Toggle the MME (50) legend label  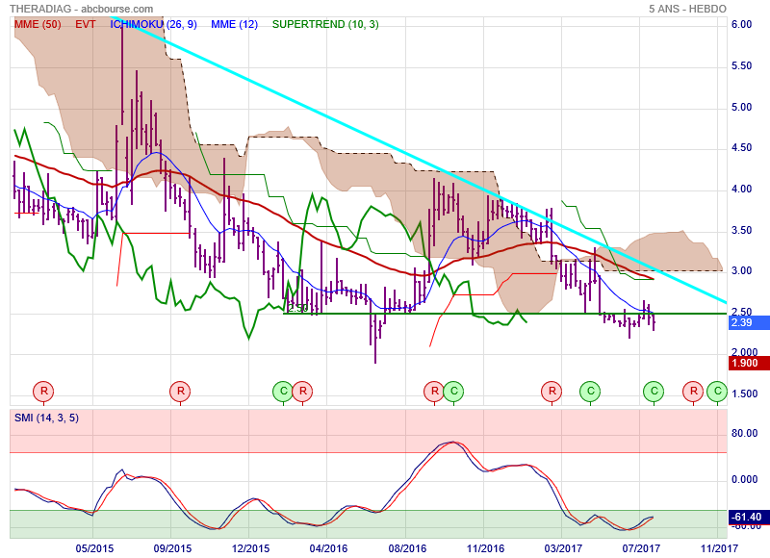38,24
